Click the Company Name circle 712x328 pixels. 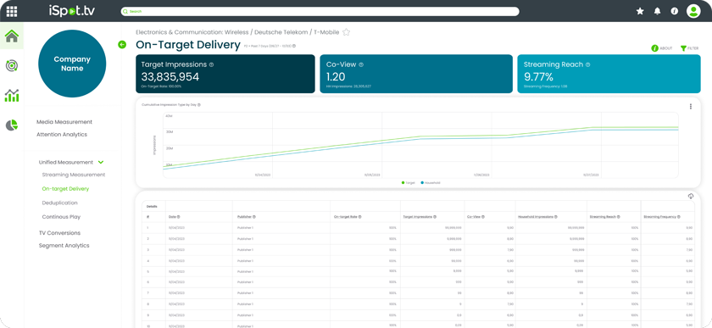point(72,64)
